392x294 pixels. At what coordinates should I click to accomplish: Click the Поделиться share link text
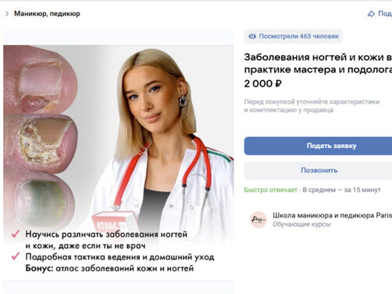(x=385, y=13)
